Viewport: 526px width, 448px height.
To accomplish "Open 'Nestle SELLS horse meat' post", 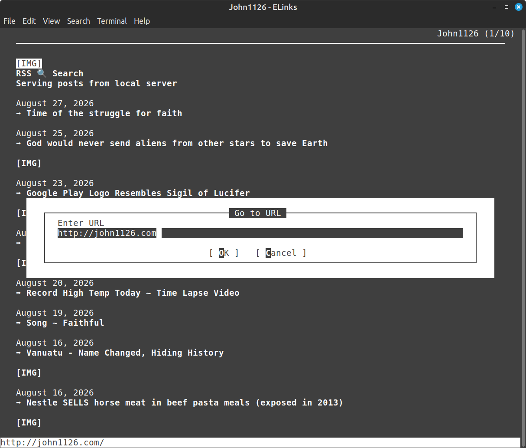I will point(185,403).
